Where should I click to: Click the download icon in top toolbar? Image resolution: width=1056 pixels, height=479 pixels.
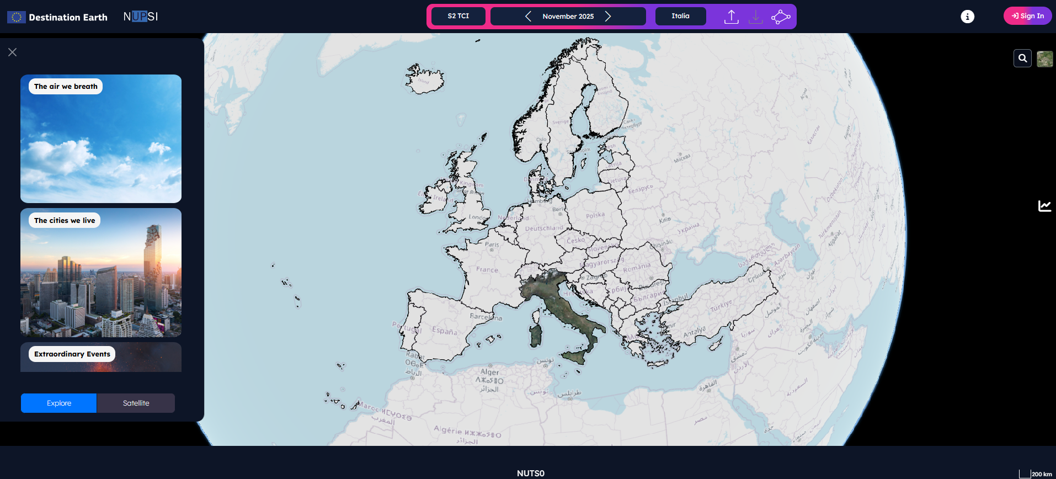coord(755,17)
